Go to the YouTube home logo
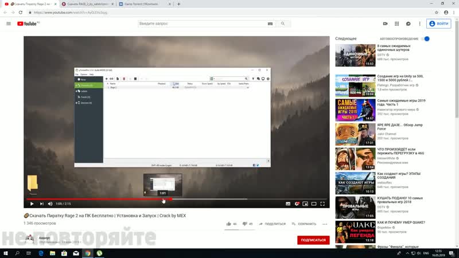 tap(28, 24)
